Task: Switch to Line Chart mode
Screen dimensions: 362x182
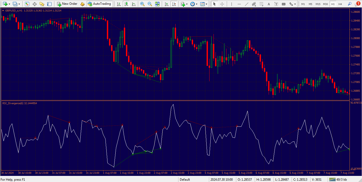Action: (x=134, y=4)
